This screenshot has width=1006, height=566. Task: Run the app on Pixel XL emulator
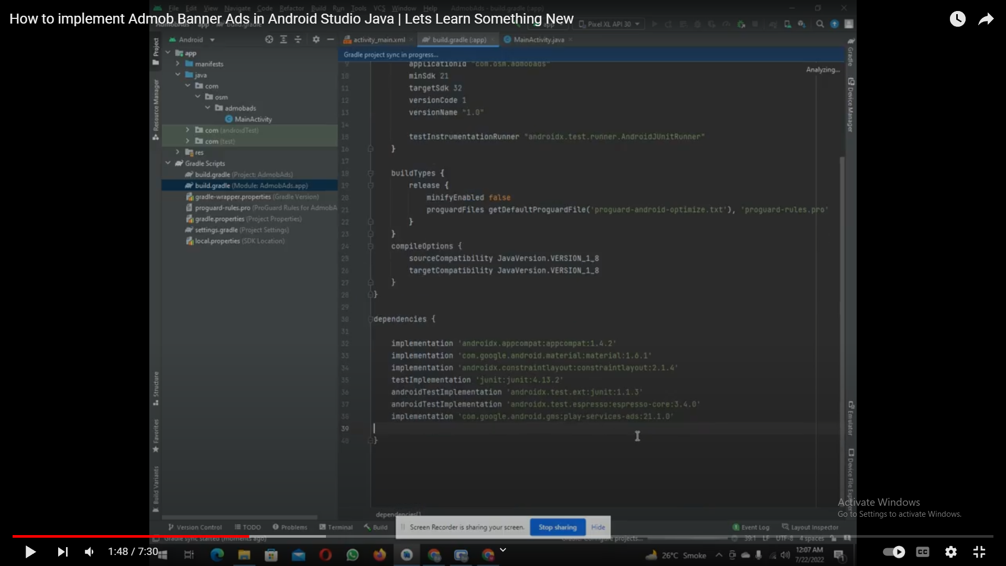point(655,25)
